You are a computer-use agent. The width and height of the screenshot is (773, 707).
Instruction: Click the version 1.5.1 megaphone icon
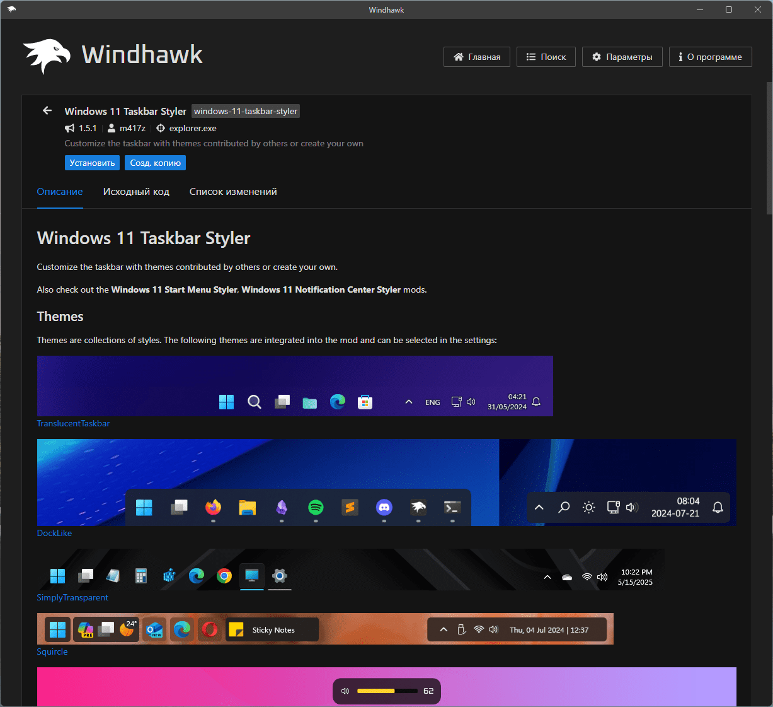coord(70,128)
